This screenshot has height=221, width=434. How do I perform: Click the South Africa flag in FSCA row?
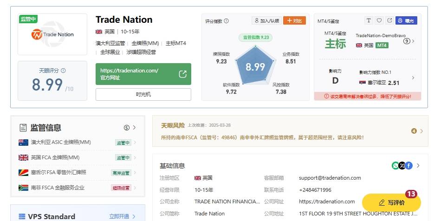[x=23, y=188]
